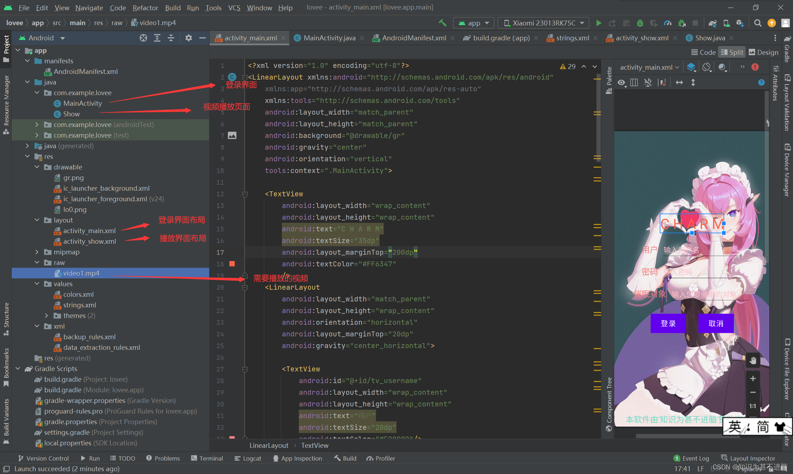This screenshot has width=793, height=474.
Task: Click the Debug app bug icon
Action: coord(640,23)
